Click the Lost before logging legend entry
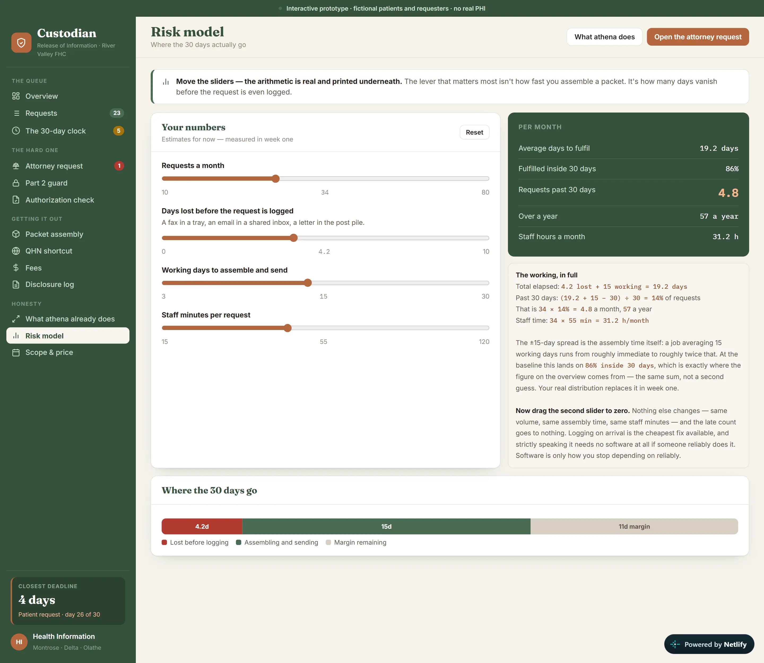764x663 pixels. pyautogui.click(x=195, y=543)
